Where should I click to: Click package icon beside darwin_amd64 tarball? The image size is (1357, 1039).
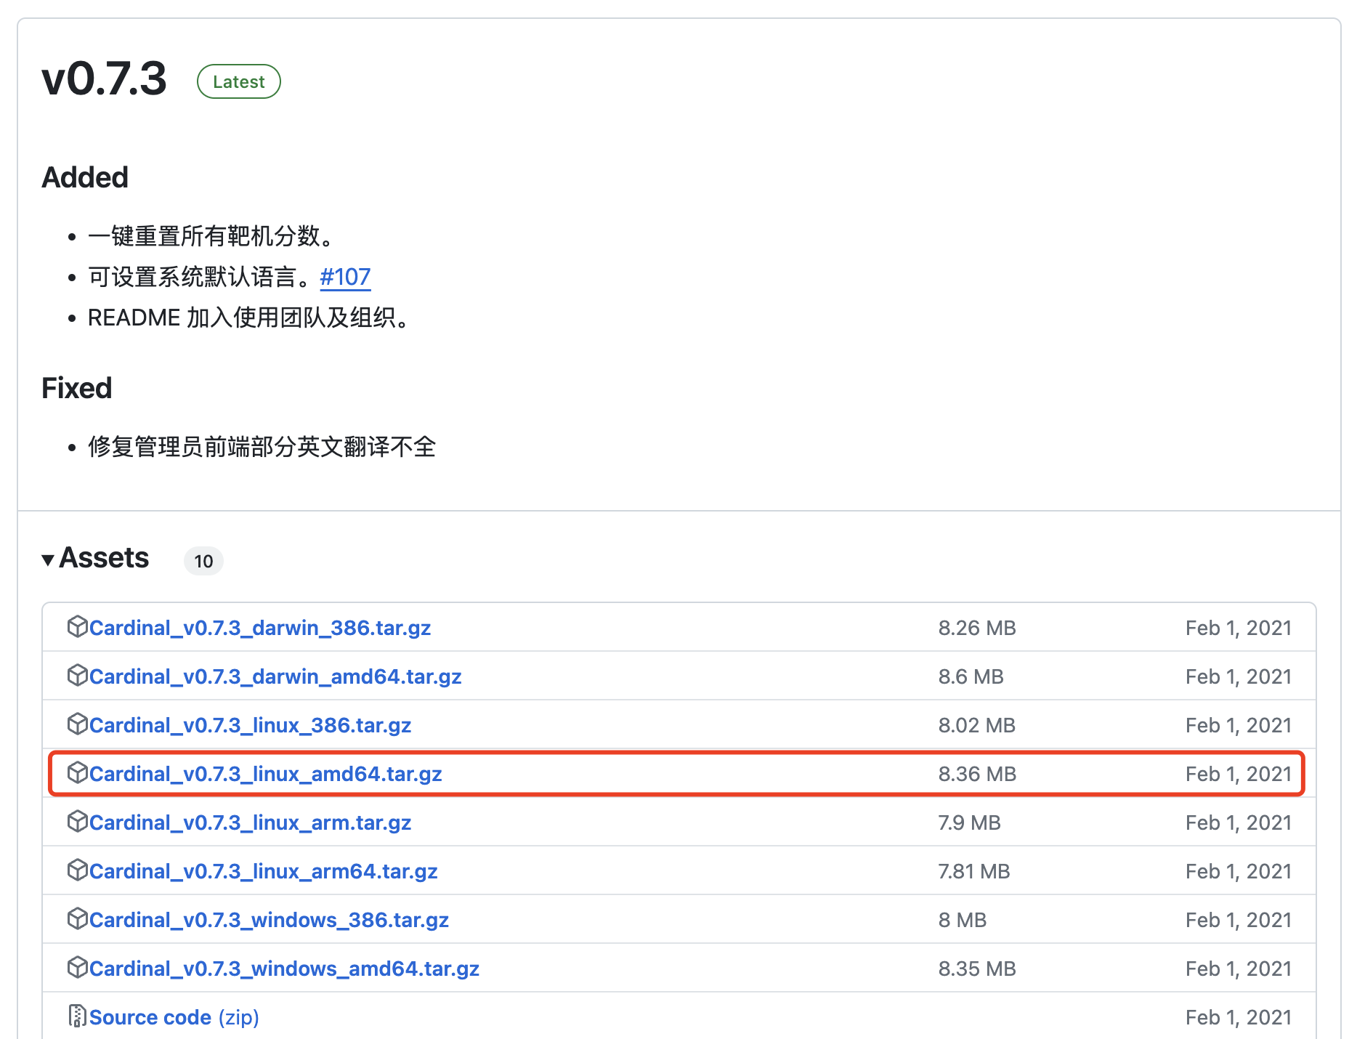point(77,675)
